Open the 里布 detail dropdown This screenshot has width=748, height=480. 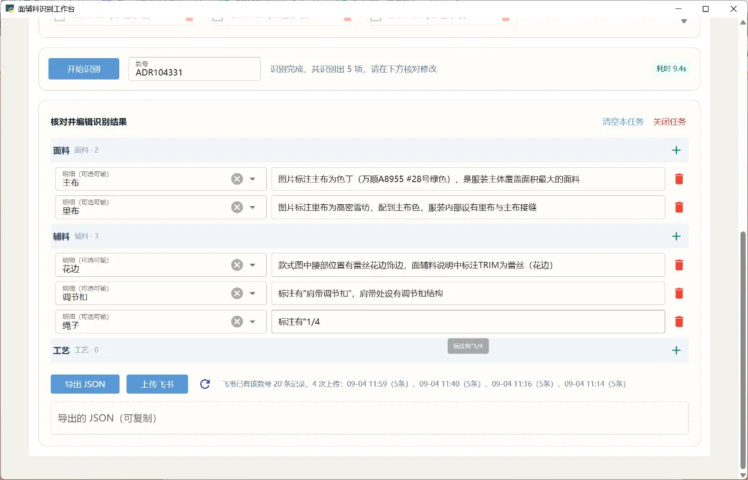click(252, 207)
